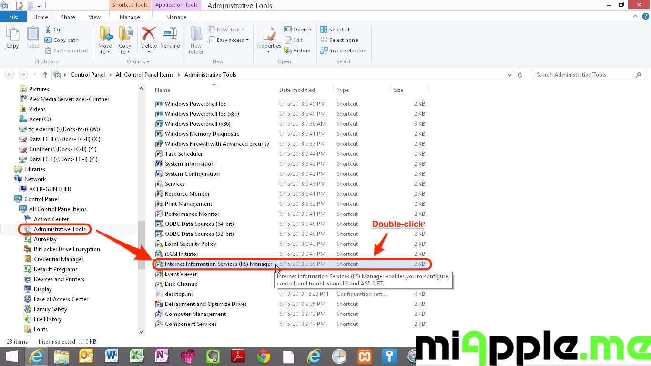This screenshot has width=651, height=366.
Task: Open the File menu tab
Action: [x=13, y=17]
